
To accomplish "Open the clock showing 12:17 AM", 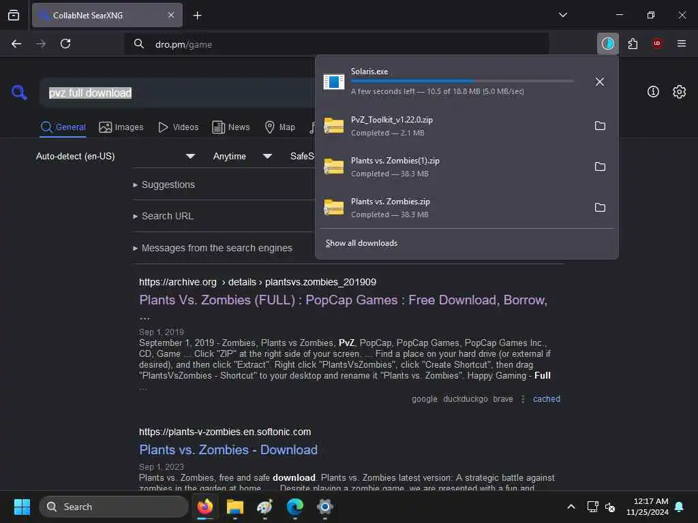I will (x=648, y=507).
